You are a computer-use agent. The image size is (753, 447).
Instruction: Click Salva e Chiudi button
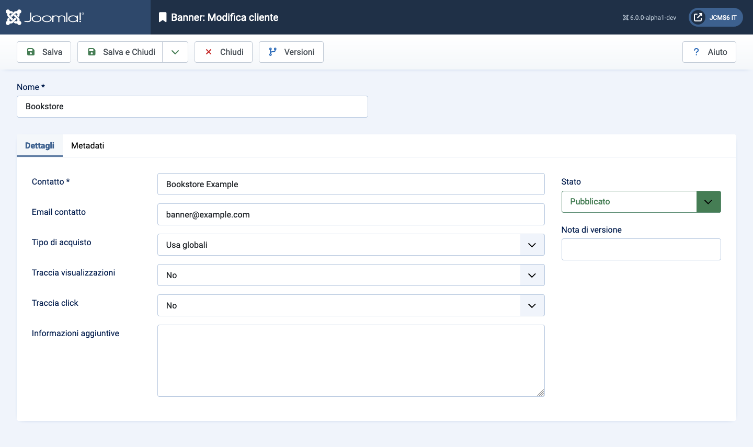tap(120, 52)
